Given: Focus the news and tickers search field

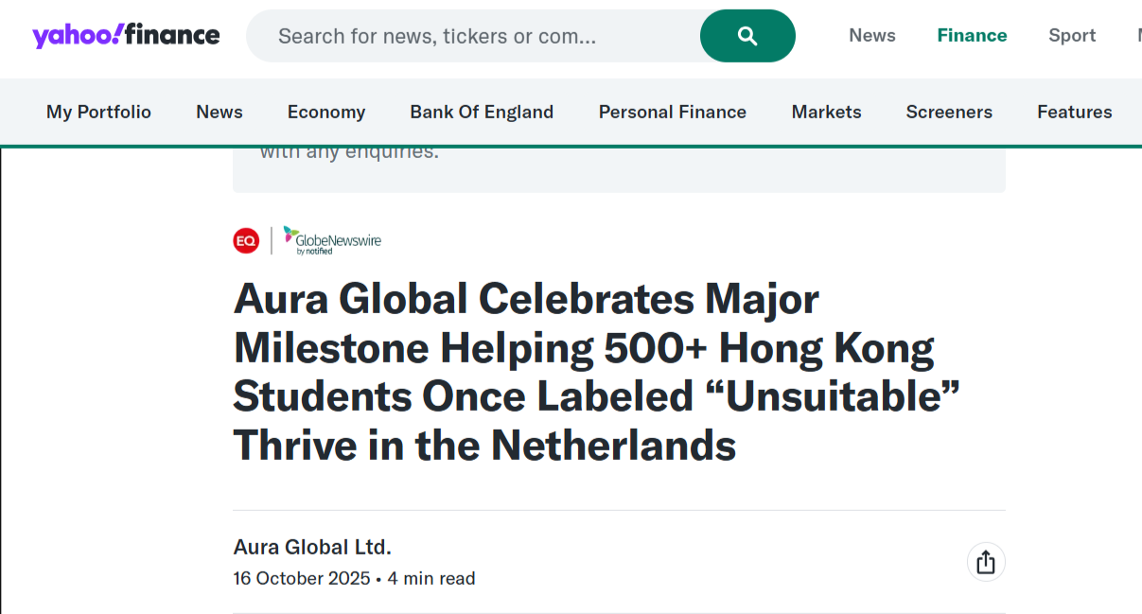Looking at the screenshot, I should (x=473, y=36).
